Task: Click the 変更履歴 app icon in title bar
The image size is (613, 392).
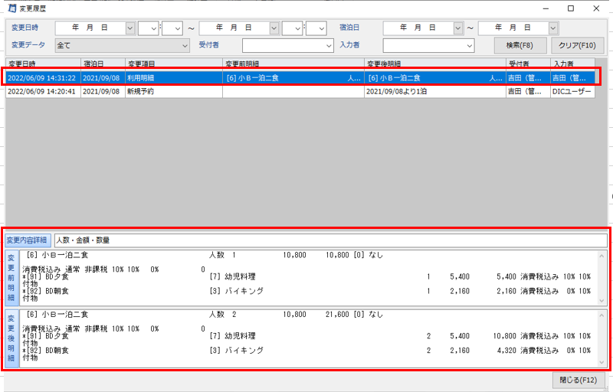Action: [x=8, y=8]
